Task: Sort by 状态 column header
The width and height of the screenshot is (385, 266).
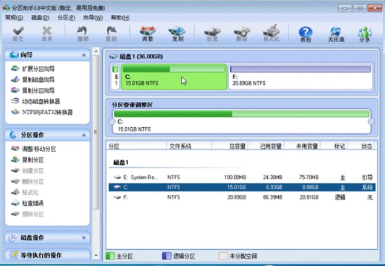Action: pyautogui.click(x=362, y=146)
